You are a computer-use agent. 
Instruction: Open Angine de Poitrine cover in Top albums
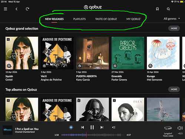click(57, 109)
